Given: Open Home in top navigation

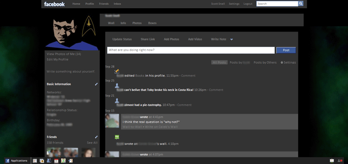Looking at the screenshot, I should pos(76,4).
